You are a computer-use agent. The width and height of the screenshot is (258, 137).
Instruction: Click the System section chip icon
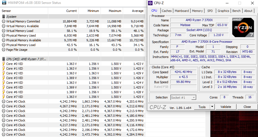click(x=3, y=17)
